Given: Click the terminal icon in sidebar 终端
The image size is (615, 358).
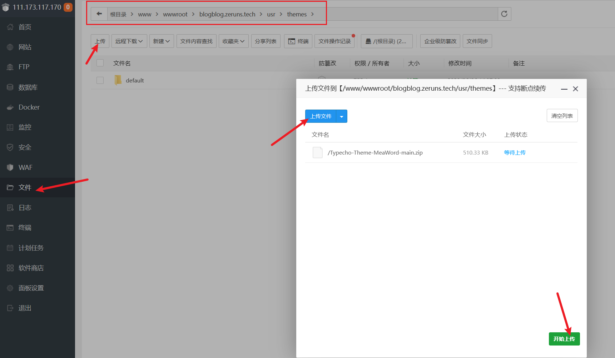Looking at the screenshot, I should coord(10,227).
